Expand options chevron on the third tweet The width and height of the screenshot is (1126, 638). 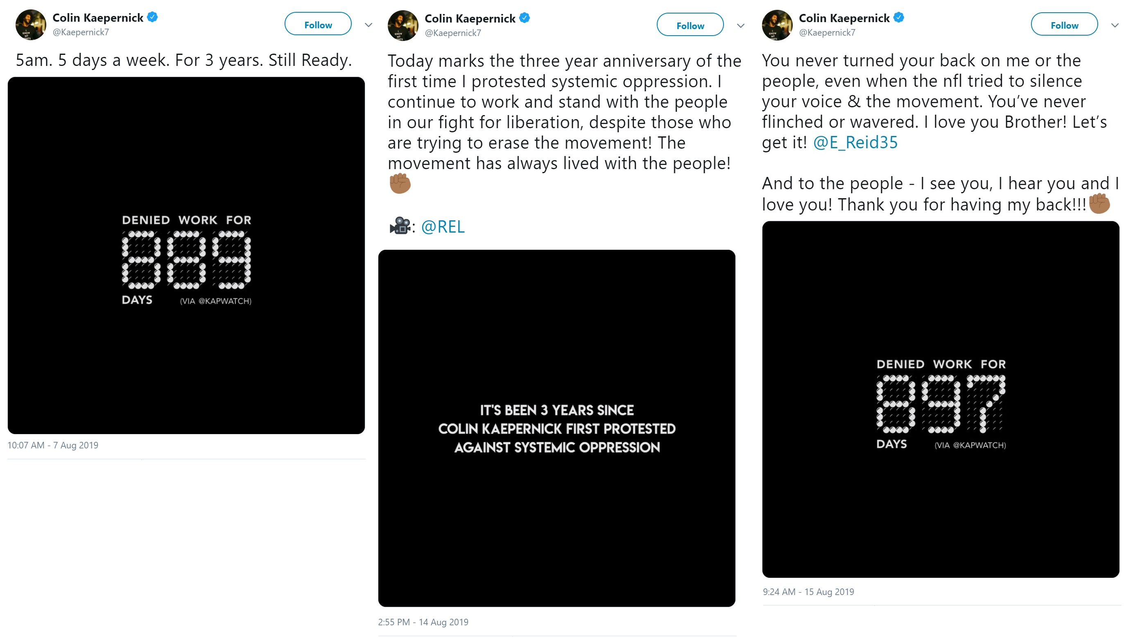1115,25
